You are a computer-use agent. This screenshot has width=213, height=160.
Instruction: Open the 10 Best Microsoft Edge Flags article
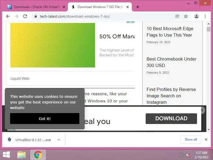tap(170, 32)
